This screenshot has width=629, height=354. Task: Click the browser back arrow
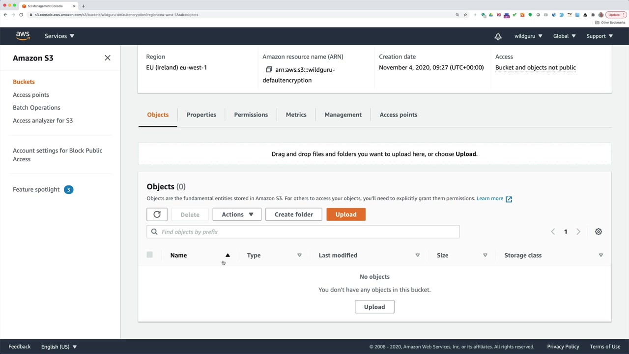click(5, 15)
